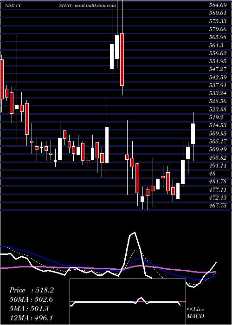Click the <<Live MACD label
This screenshot has width=232, height=325.
coord(195,312)
